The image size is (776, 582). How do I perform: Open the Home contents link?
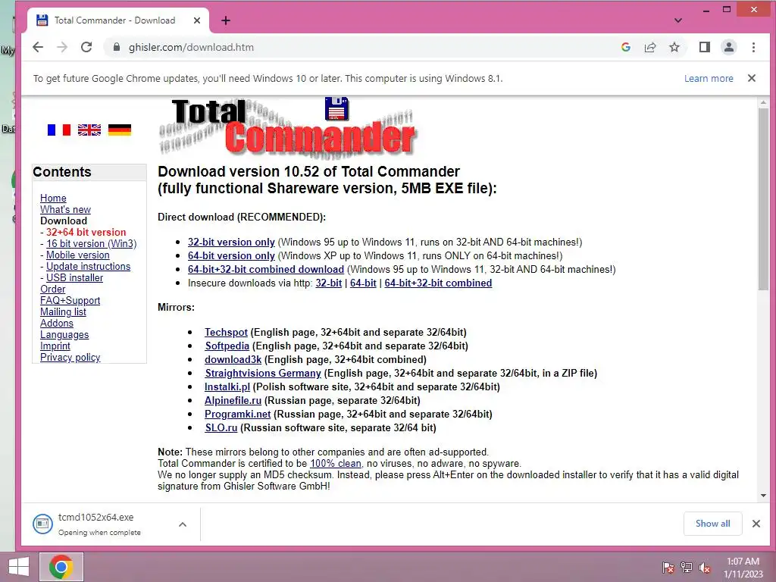click(53, 198)
